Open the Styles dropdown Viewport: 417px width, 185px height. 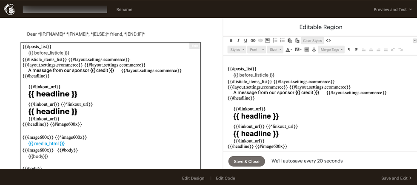tap(237, 50)
